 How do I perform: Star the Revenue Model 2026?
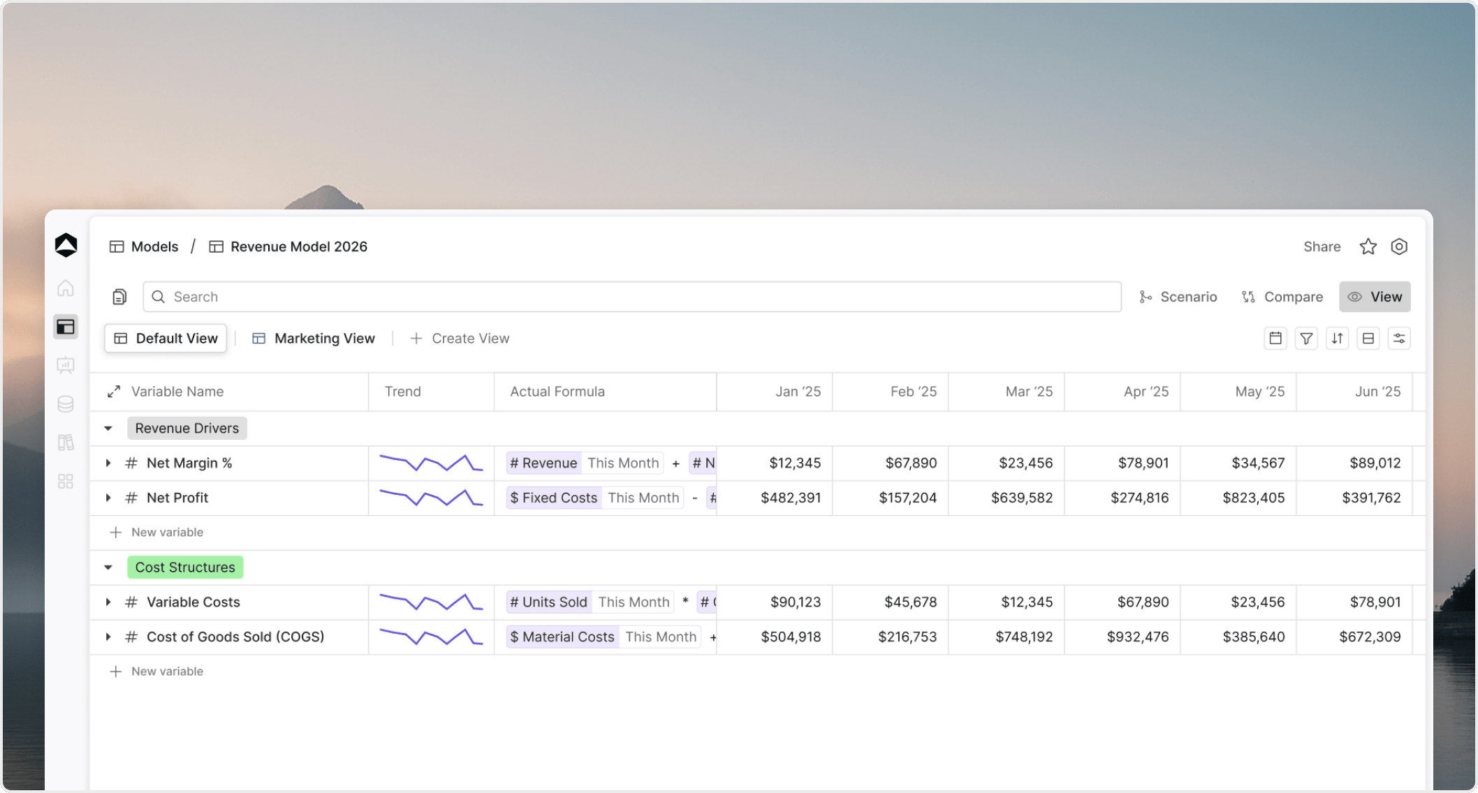click(x=1368, y=246)
